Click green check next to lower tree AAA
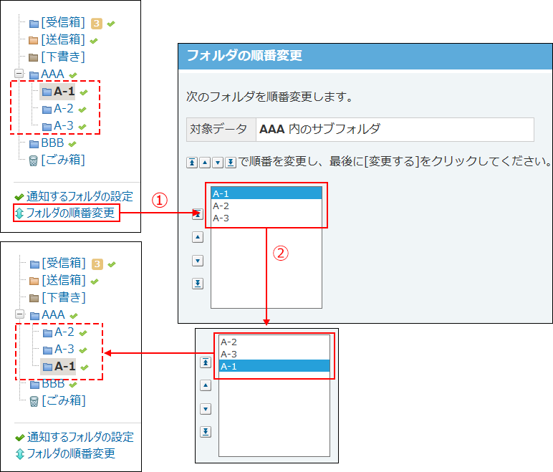 pyautogui.click(x=74, y=316)
